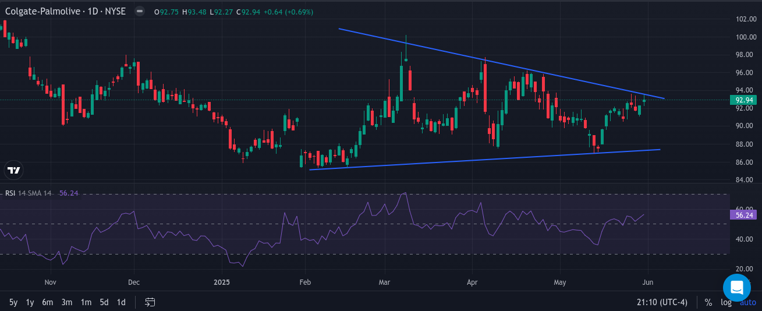This screenshot has height=311, width=762.
Task: Click the Dec label on time axis
Action: point(134,282)
